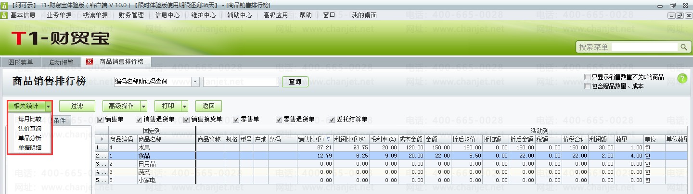Enable 只显示销售数量不为0的商品 checkbox

tap(587, 77)
